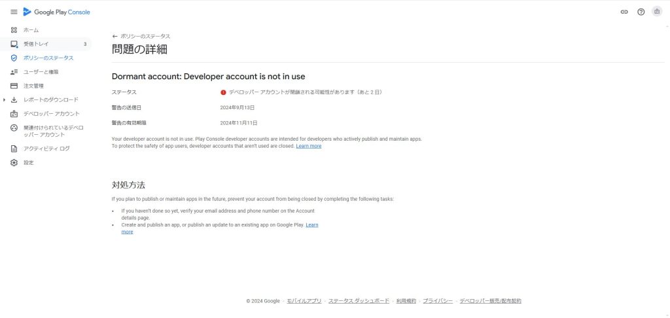This screenshot has width=670, height=318.
Task: Open the デベロッパー販売/配布契約 footer link
Action: tap(491, 301)
